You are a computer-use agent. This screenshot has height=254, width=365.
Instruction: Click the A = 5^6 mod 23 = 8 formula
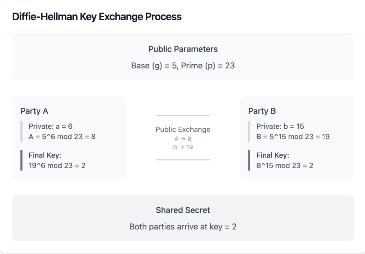62,136
